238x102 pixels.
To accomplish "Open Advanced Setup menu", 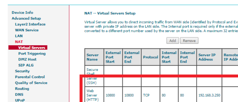I will coord(26,18).
